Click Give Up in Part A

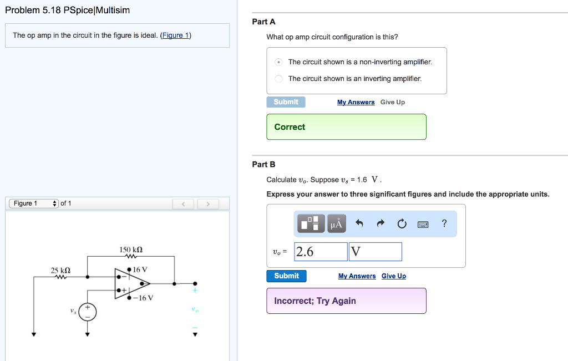(393, 102)
